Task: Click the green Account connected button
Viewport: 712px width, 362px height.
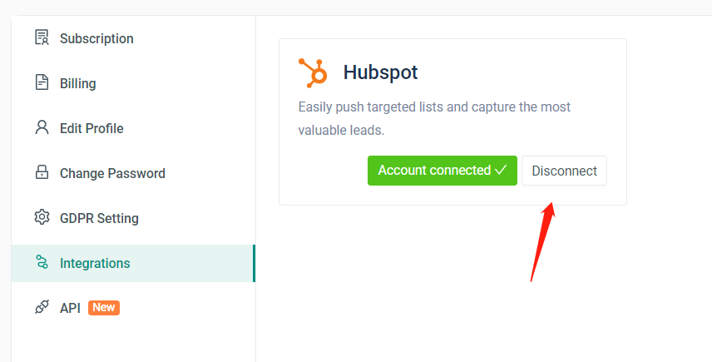Action: pyautogui.click(x=442, y=171)
